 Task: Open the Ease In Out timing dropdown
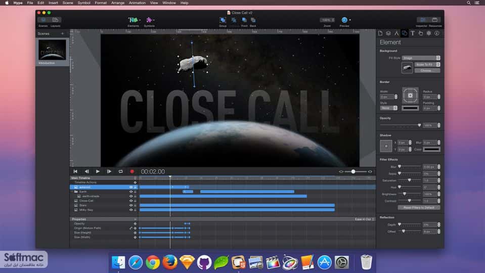click(x=365, y=219)
